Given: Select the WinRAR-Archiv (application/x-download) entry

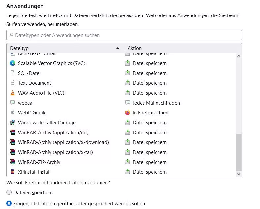Looking at the screenshot, I should 63,142.
